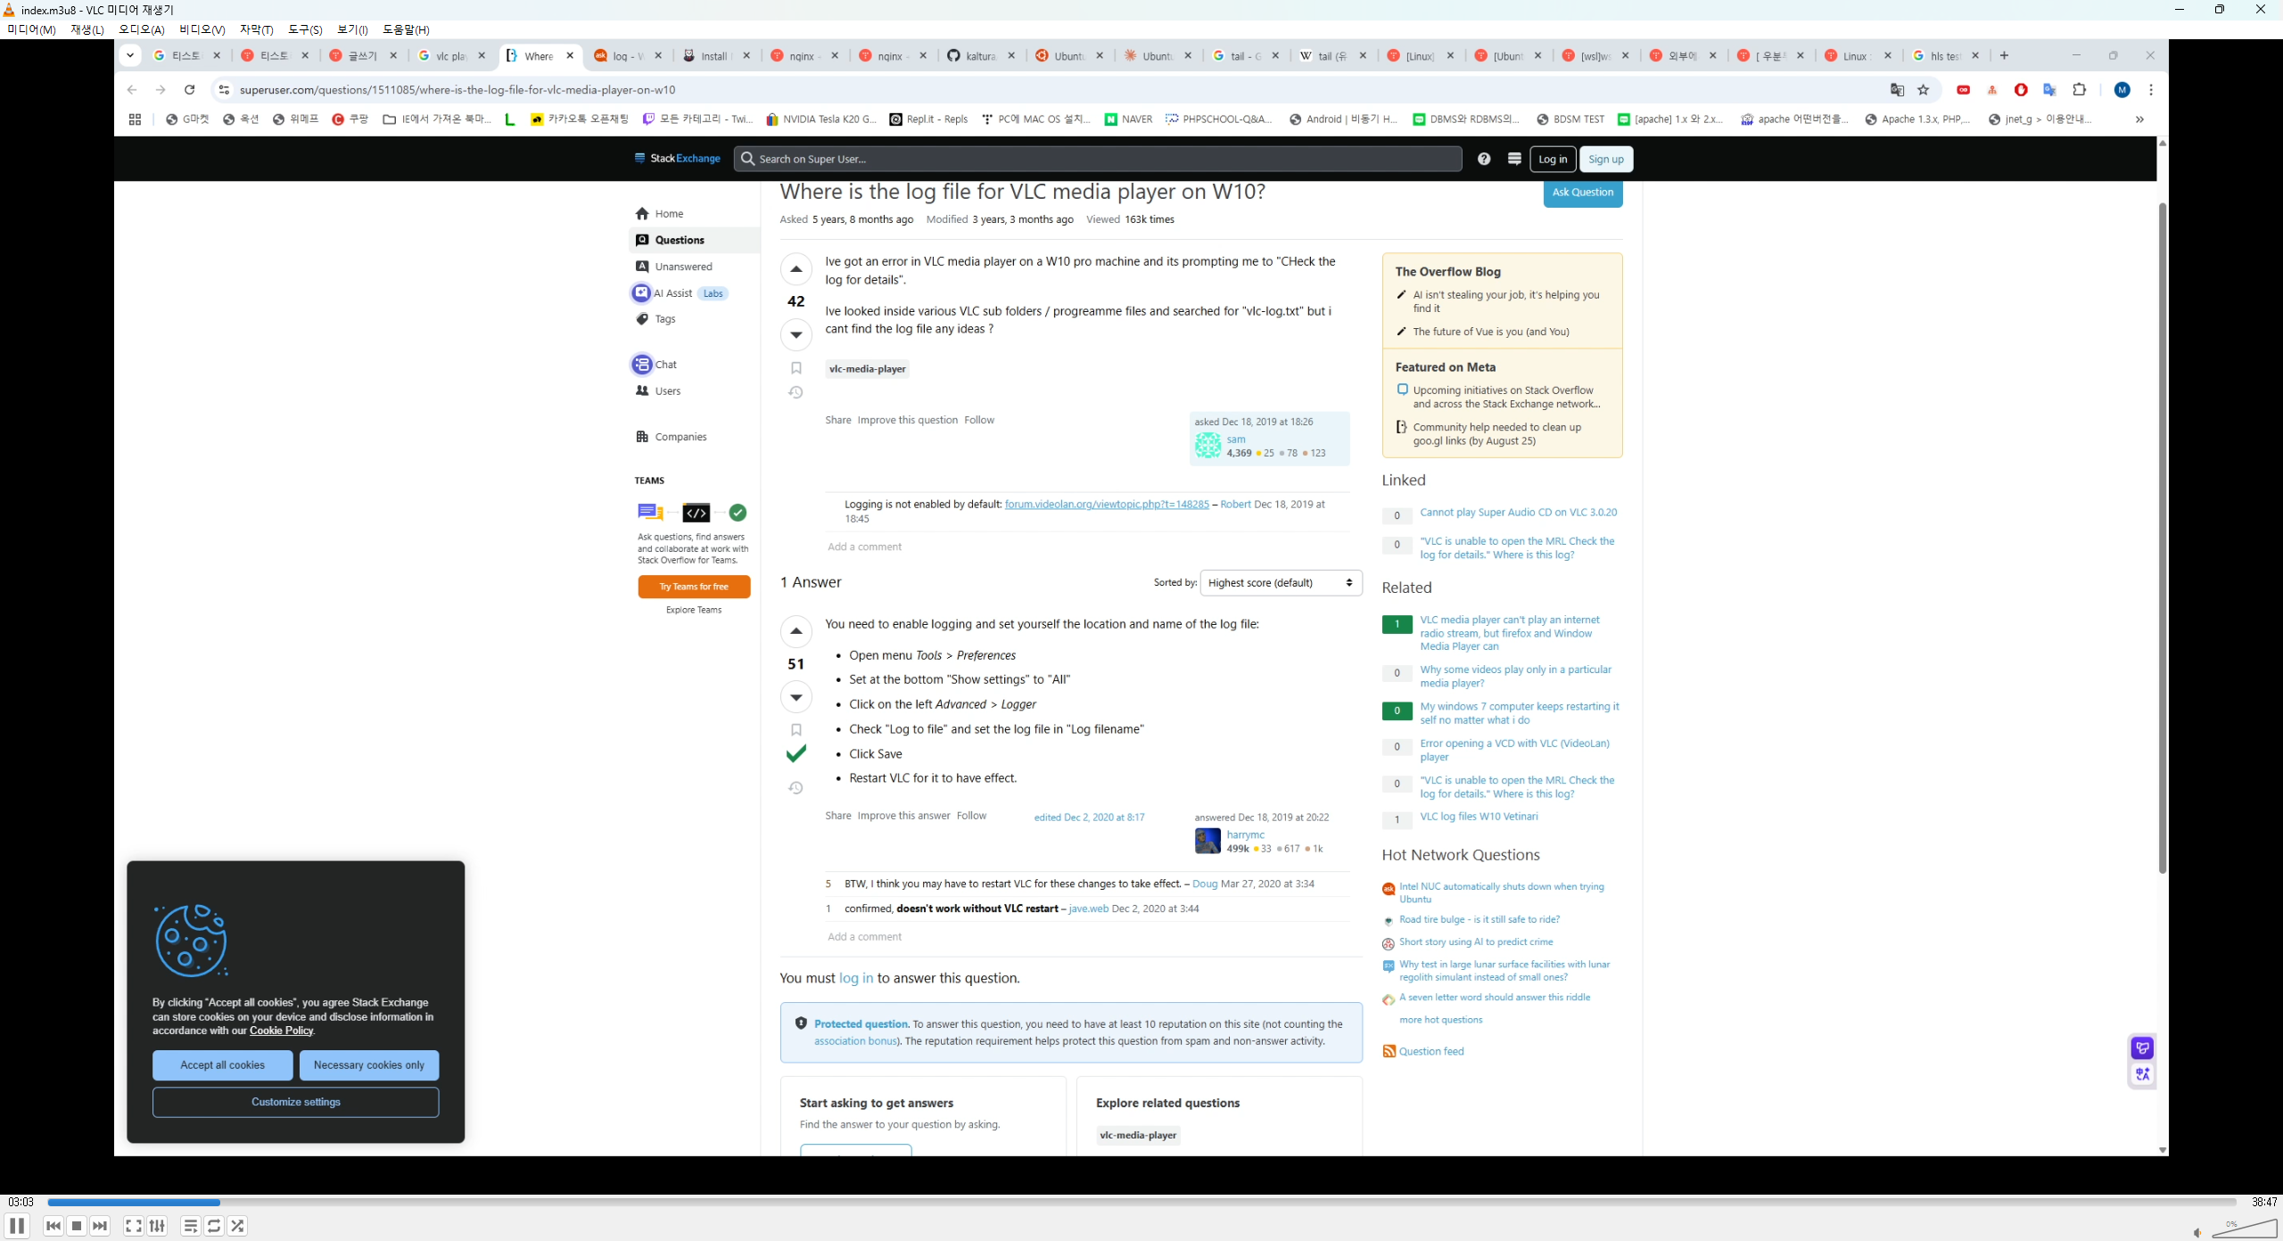Skip to the previous media track
This screenshot has height=1241, width=2283.
[x=54, y=1226]
